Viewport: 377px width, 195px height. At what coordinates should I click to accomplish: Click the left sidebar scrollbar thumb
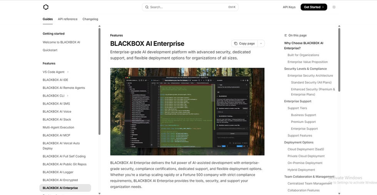pos(99,81)
